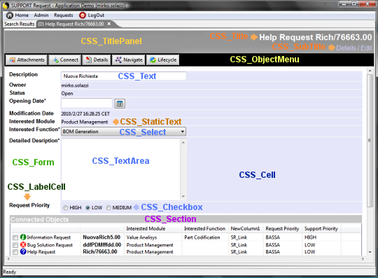Image resolution: width=378 pixels, height=278 pixels.
Task: Select the MEDIUM priority radio button
Action: pyautogui.click(x=108, y=207)
